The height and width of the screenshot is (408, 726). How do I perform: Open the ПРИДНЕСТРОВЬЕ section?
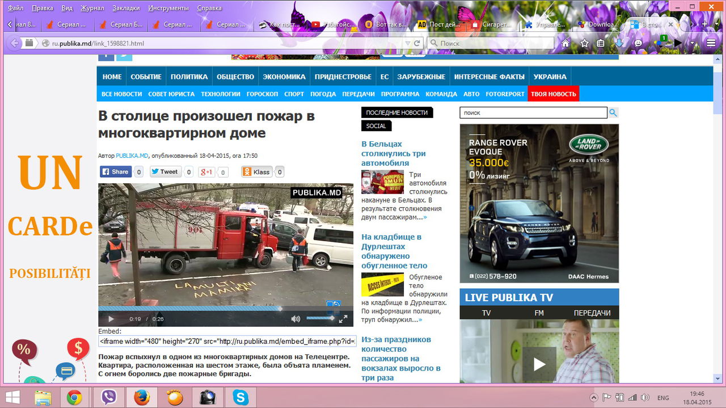(x=343, y=77)
